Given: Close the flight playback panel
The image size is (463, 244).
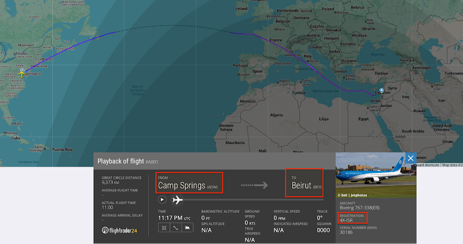Looking at the screenshot, I should coord(410,158).
